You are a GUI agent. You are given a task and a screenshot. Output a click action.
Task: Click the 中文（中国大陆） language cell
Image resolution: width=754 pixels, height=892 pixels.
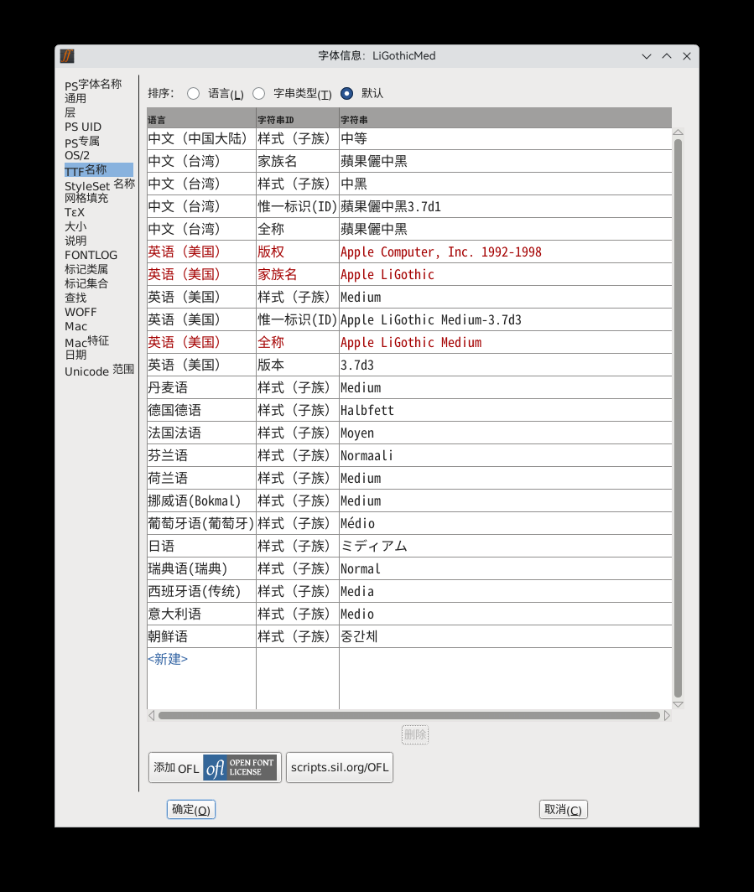[201, 139]
